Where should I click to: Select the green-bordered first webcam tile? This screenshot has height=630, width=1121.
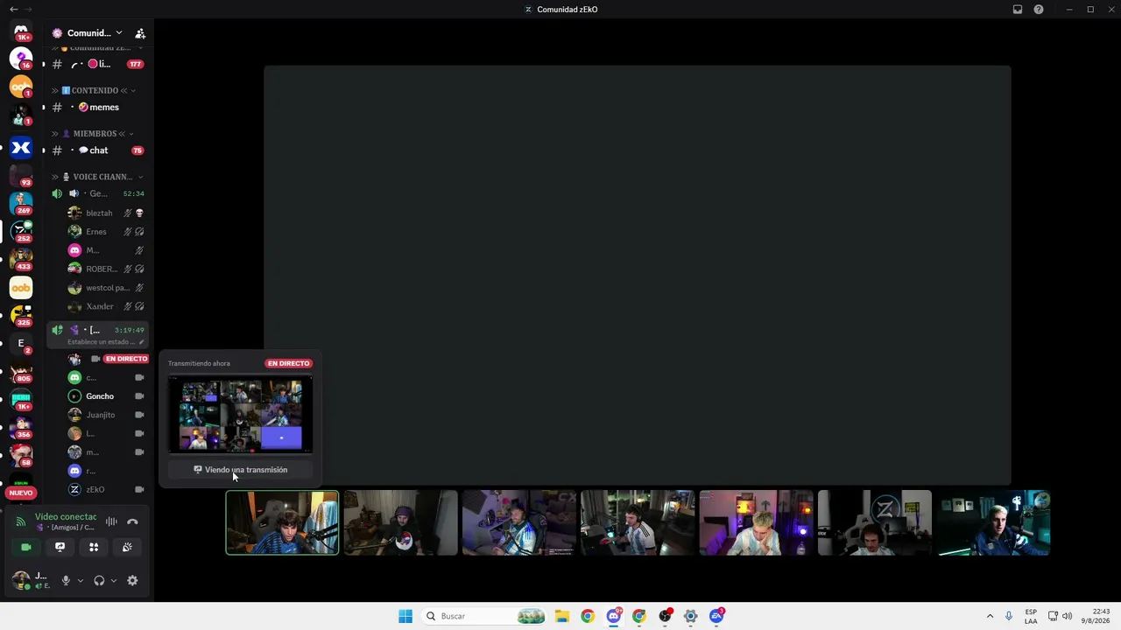pos(282,523)
